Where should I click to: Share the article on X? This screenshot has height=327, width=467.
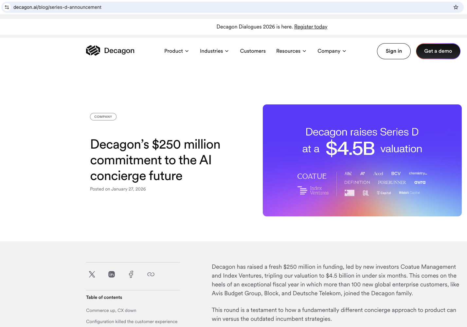tap(92, 274)
